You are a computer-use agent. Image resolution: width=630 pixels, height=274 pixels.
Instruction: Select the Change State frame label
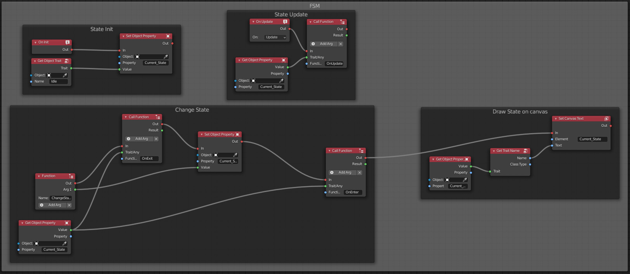192,110
